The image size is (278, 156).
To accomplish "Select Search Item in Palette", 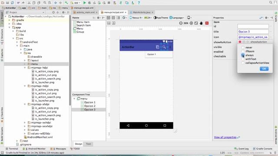I will pyautogui.click(x=83, y=25).
